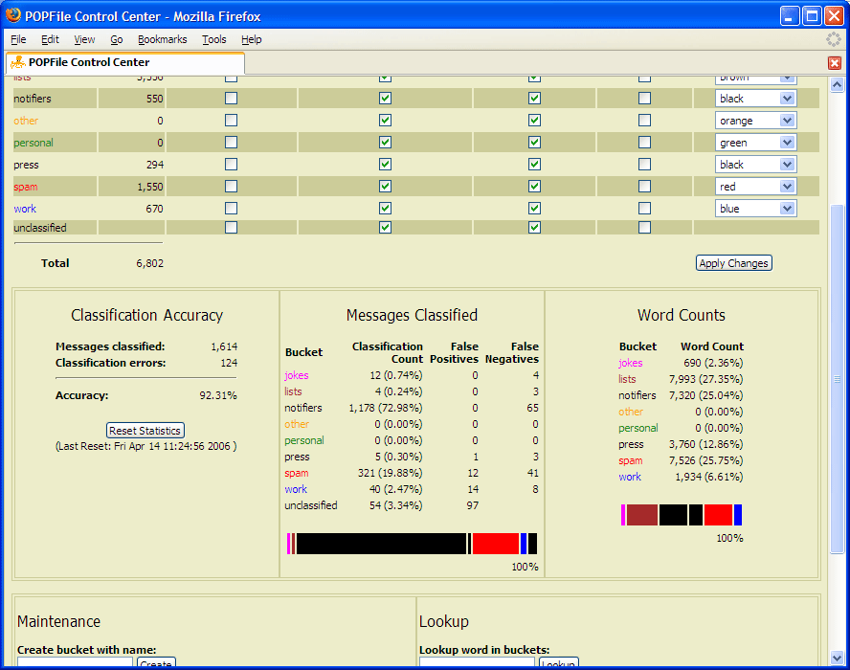850x670 pixels.
Task: Open the green color dropdown for personal
Action: pos(755,143)
